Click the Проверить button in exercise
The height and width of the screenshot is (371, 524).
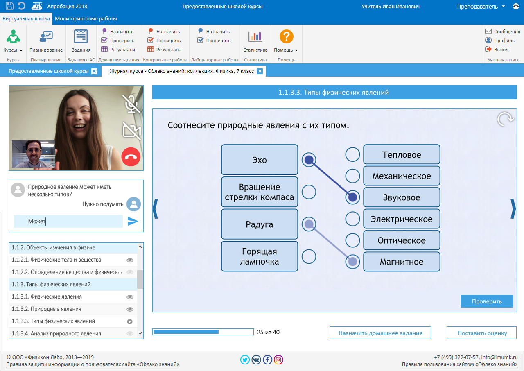(x=487, y=301)
